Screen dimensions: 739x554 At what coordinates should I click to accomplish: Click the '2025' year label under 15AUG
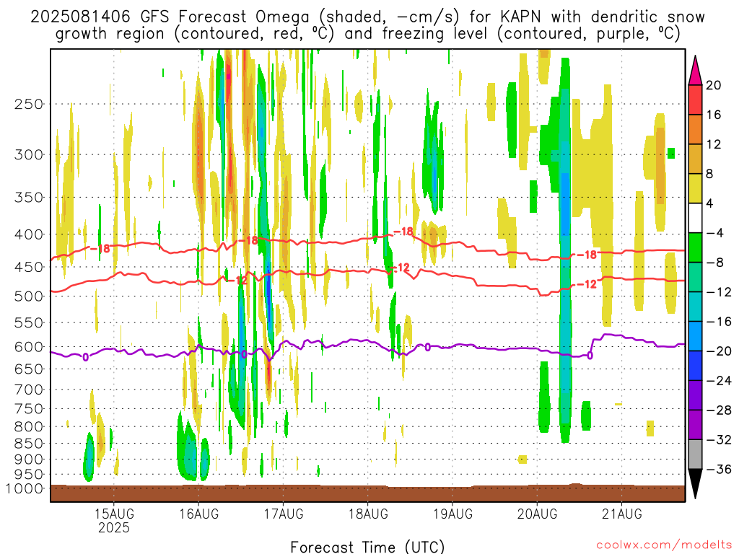114,527
